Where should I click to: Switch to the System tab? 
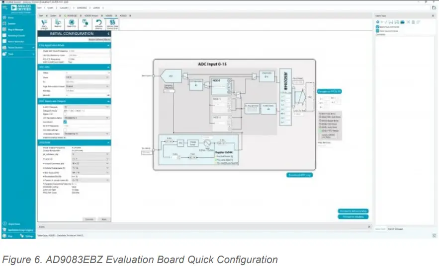[53, 16]
